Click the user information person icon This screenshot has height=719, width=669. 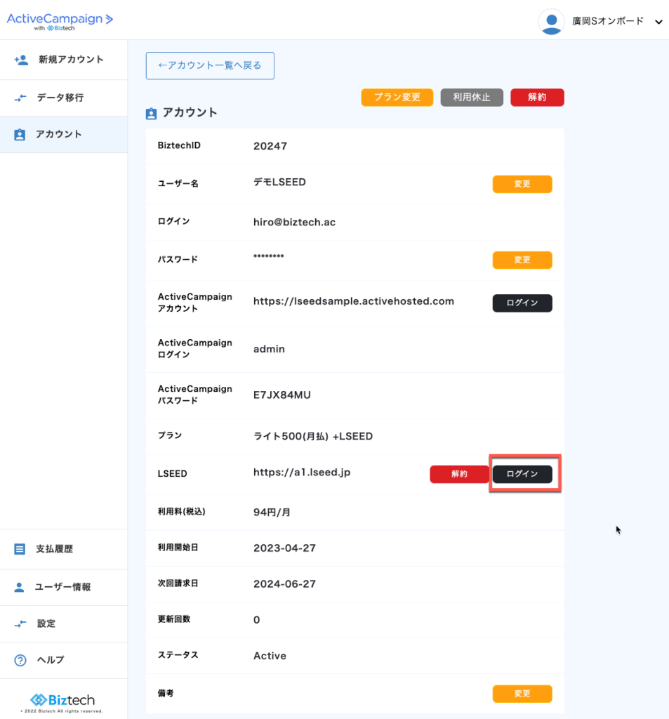[x=20, y=587]
